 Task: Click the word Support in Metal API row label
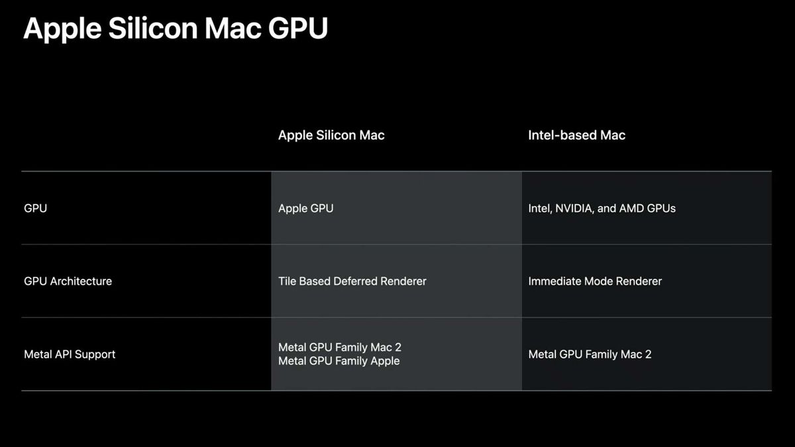coord(95,354)
